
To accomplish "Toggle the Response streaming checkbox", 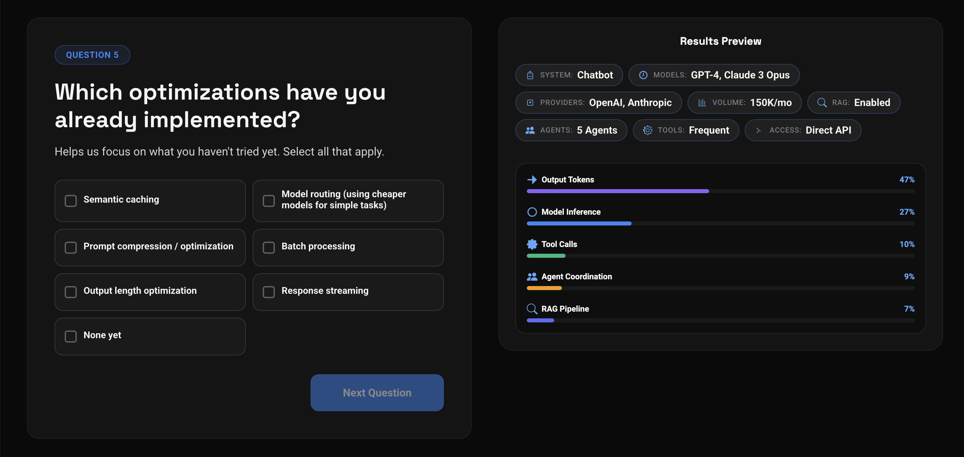I will (269, 292).
